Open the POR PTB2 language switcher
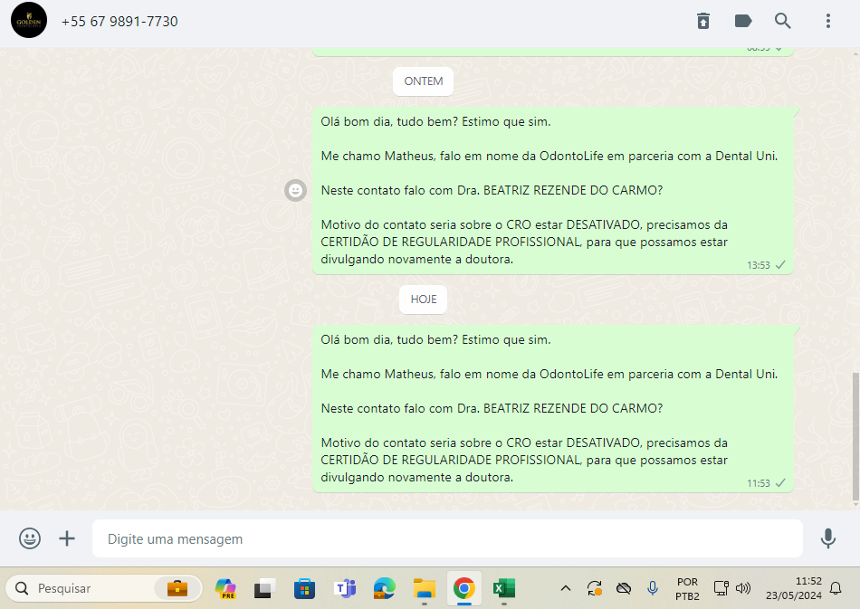This screenshot has height=609, width=860. [x=687, y=589]
